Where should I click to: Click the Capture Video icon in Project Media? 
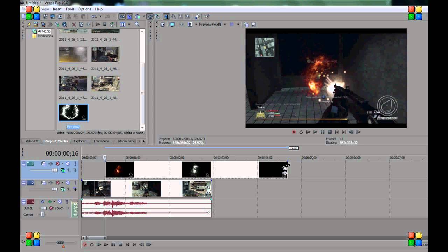point(43,24)
